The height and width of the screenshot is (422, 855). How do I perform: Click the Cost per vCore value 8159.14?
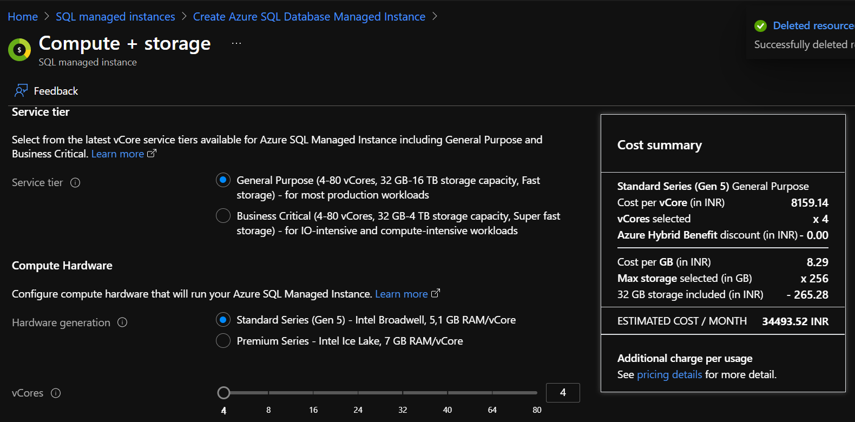(810, 203)
